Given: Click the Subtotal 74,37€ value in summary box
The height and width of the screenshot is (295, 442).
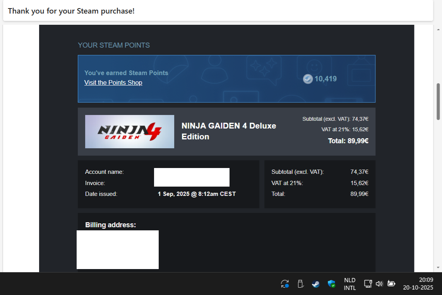Looking at the screenshot, I should click(359, 172).
